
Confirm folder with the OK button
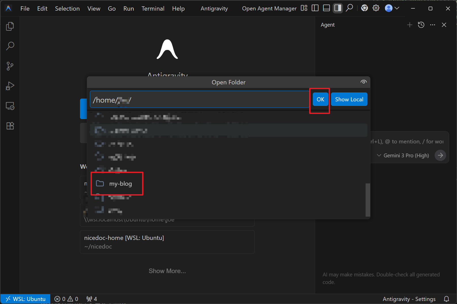(320, 99)
